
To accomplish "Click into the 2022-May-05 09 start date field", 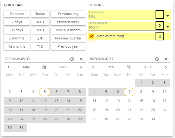I will pyautogui.click(x=36, y=59).
